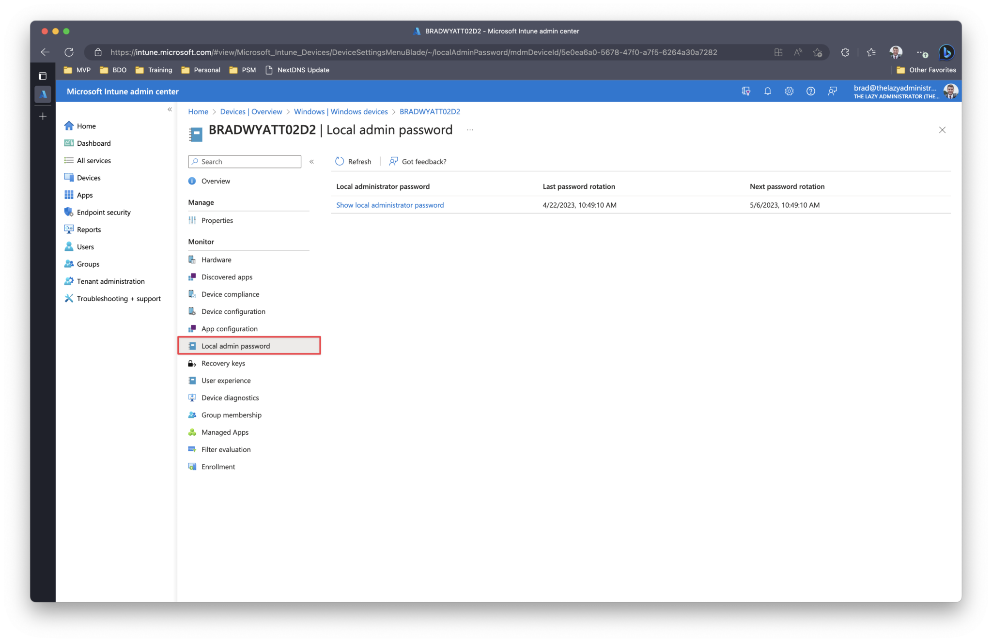Screen dimensions: 992x642
Task: Click the browser address bar URL
Action: 413,52
